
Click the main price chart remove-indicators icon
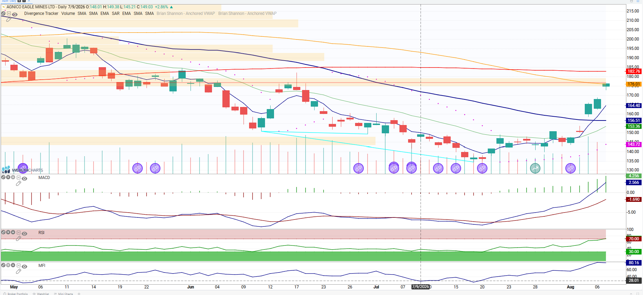click(3, 14)
